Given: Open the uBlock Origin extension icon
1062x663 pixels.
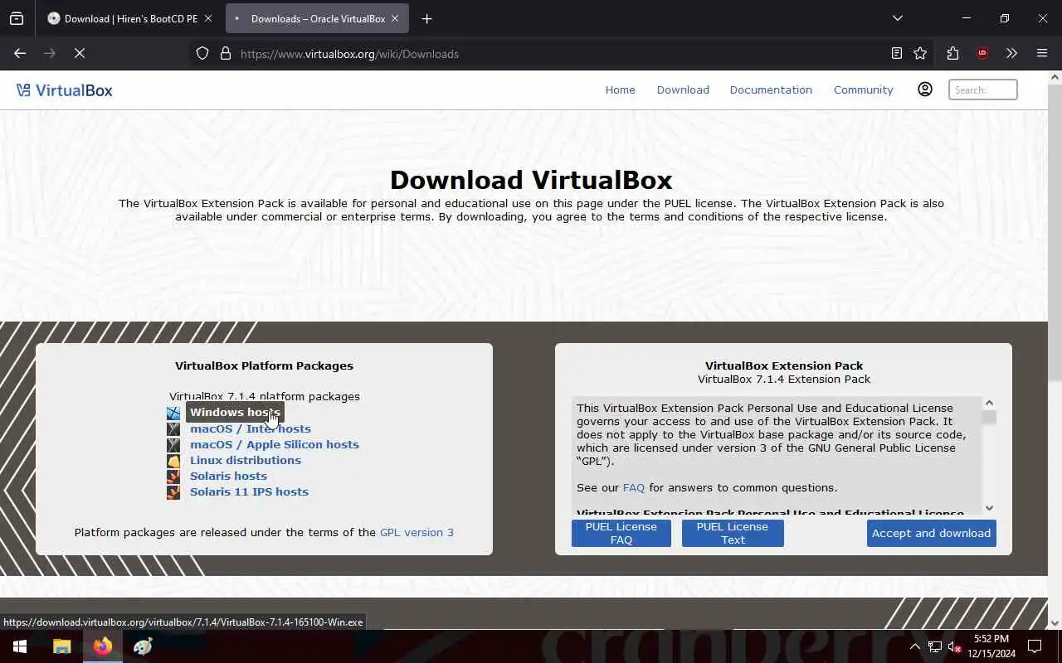Looking at the screenshot, I should [x=982, y=53].
